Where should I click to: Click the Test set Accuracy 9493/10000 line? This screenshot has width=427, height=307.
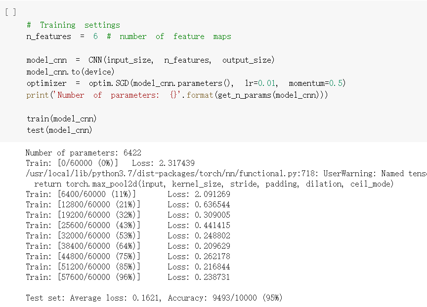(154, 298)
